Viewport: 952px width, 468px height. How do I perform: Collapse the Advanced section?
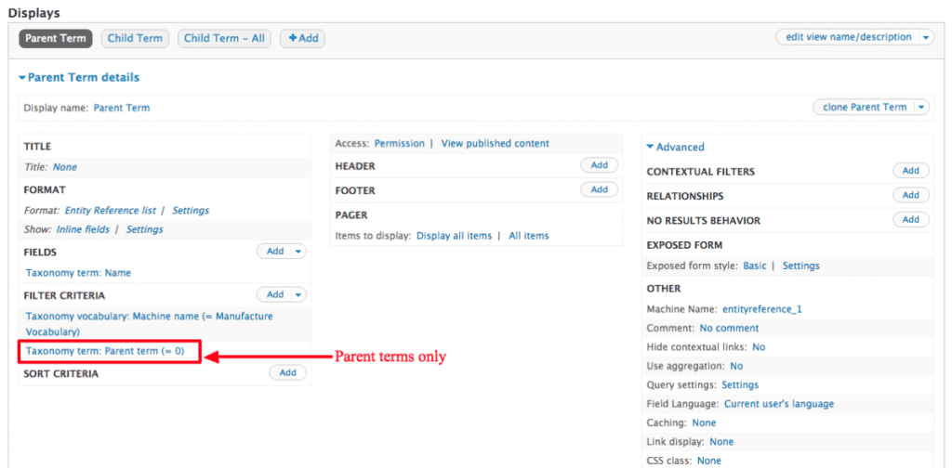pyautogui.click(x=676, y=147)
